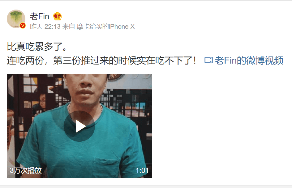Open the 老Fin的微博视频 link
Screen dimensions: 292x188
[249, 61]
